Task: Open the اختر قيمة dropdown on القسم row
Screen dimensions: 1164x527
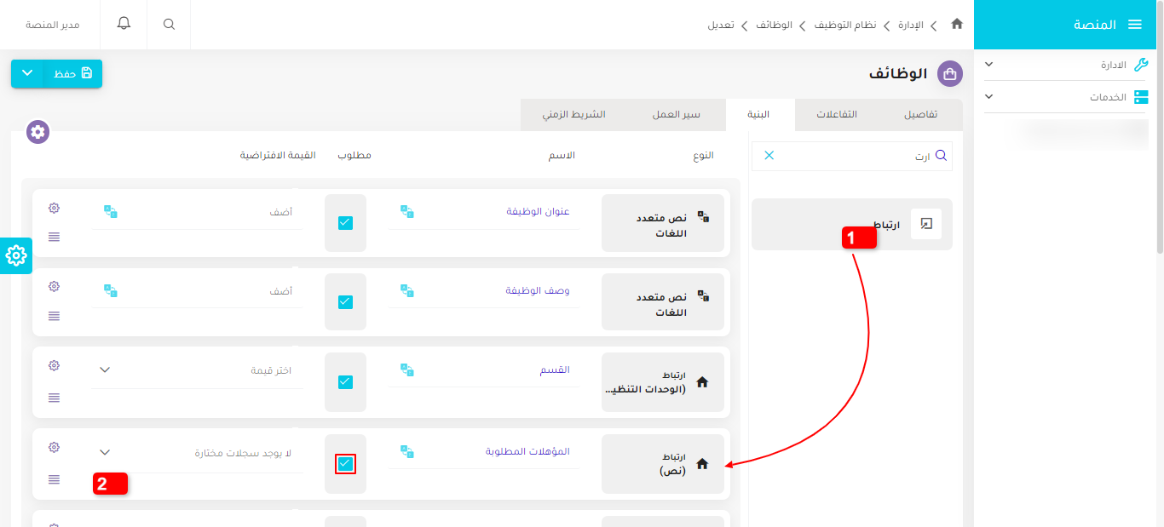Action: pos(196,369)
